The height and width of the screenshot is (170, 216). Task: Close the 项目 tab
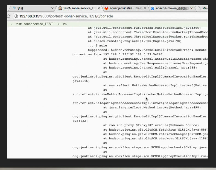click(52, 8)
